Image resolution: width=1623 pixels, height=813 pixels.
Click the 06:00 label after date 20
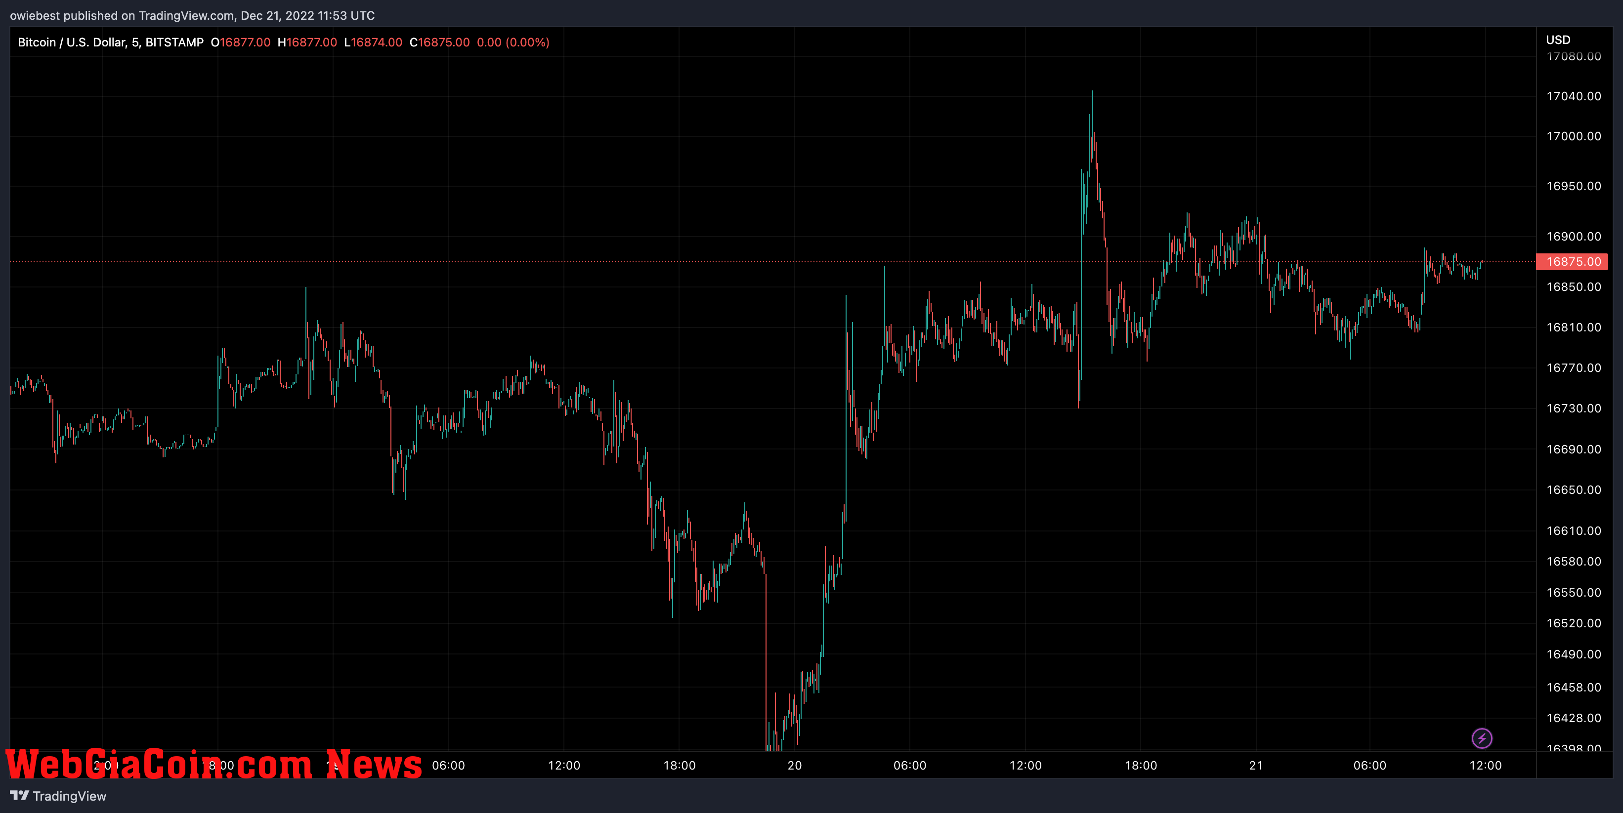click(910, 766)
